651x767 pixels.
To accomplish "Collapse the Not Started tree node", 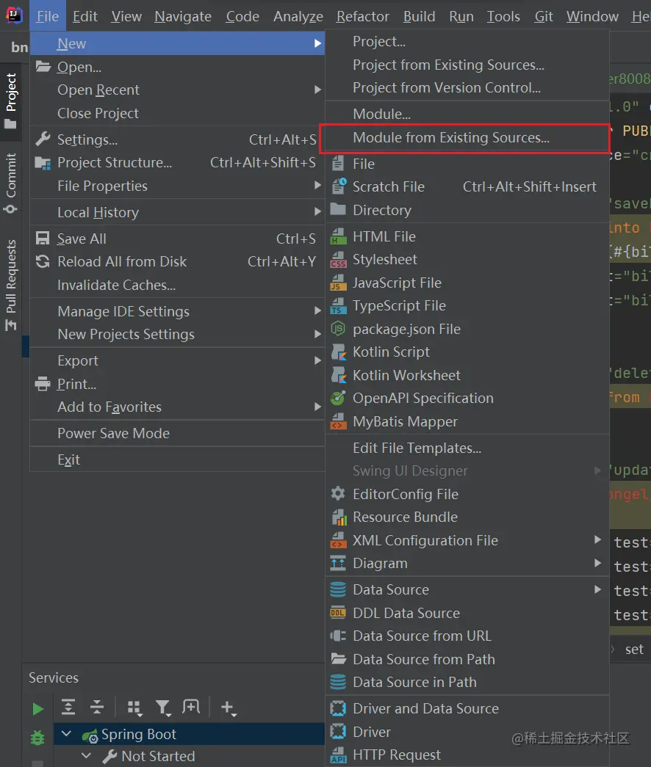I will 87,756.
